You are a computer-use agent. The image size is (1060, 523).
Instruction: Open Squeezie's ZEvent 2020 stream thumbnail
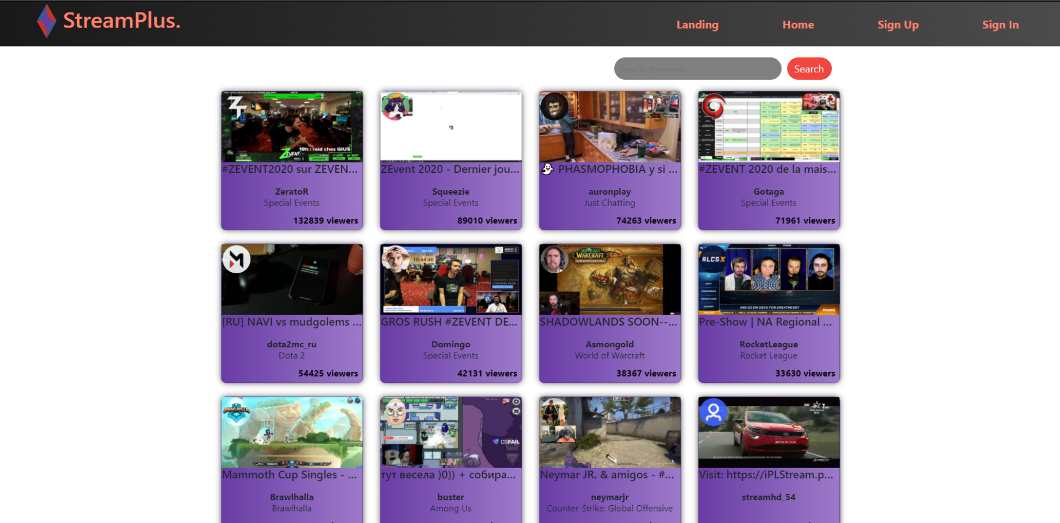(x=451, y=126)
